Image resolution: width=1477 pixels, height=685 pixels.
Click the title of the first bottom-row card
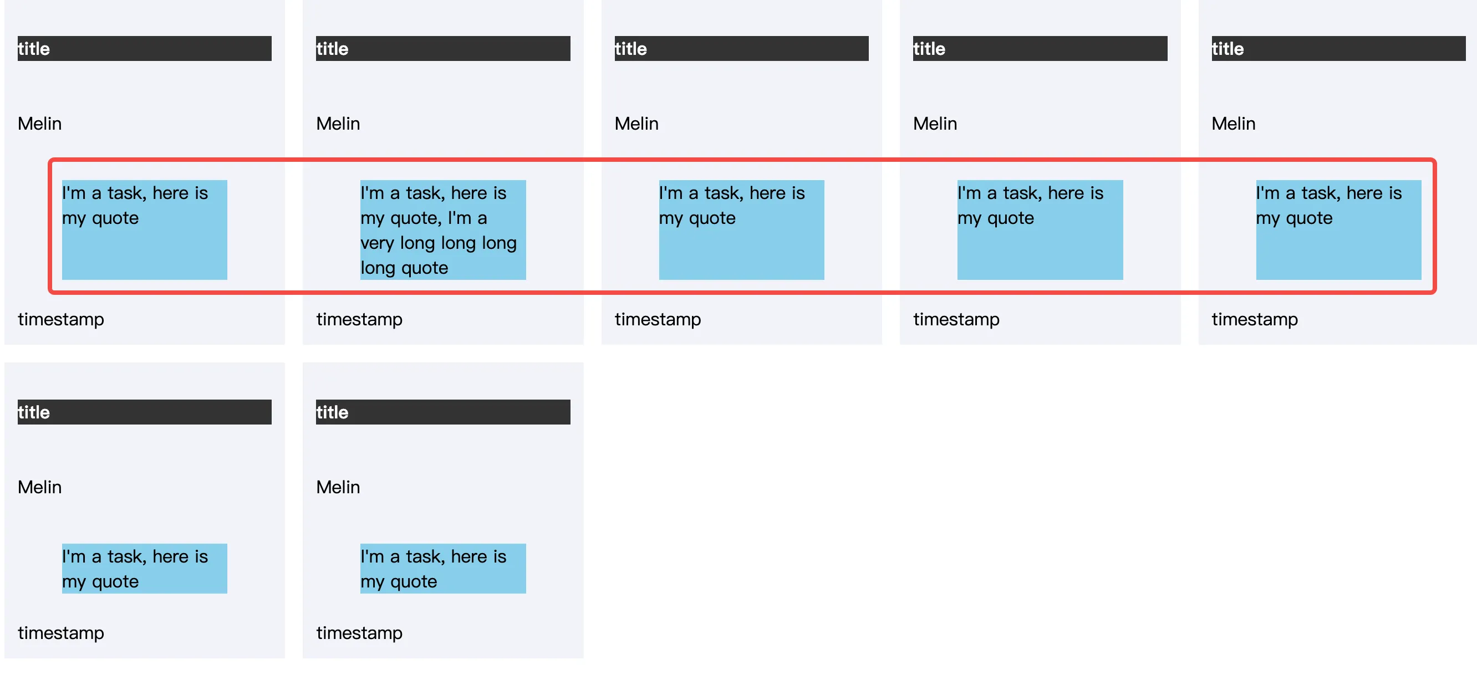(145, 412)
